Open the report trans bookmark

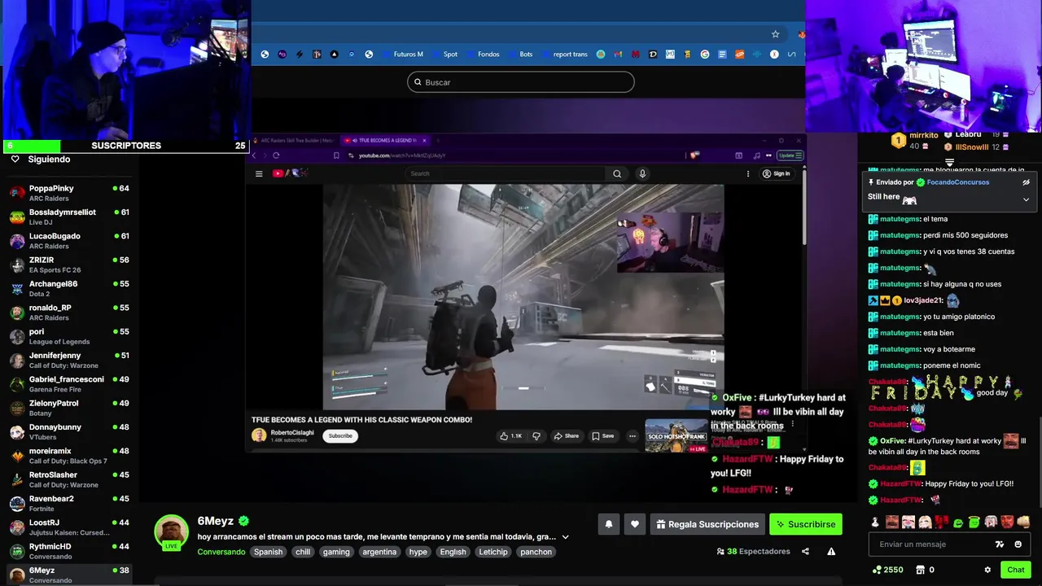tap(570, 55)
